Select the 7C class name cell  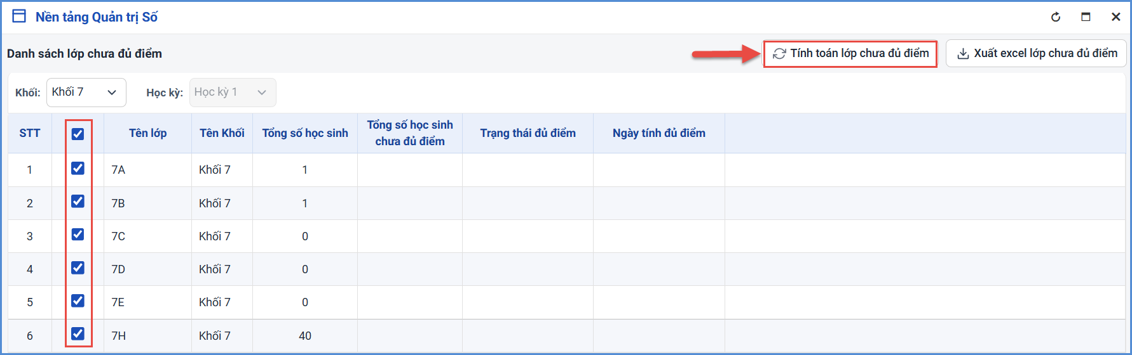pos(147,236)
